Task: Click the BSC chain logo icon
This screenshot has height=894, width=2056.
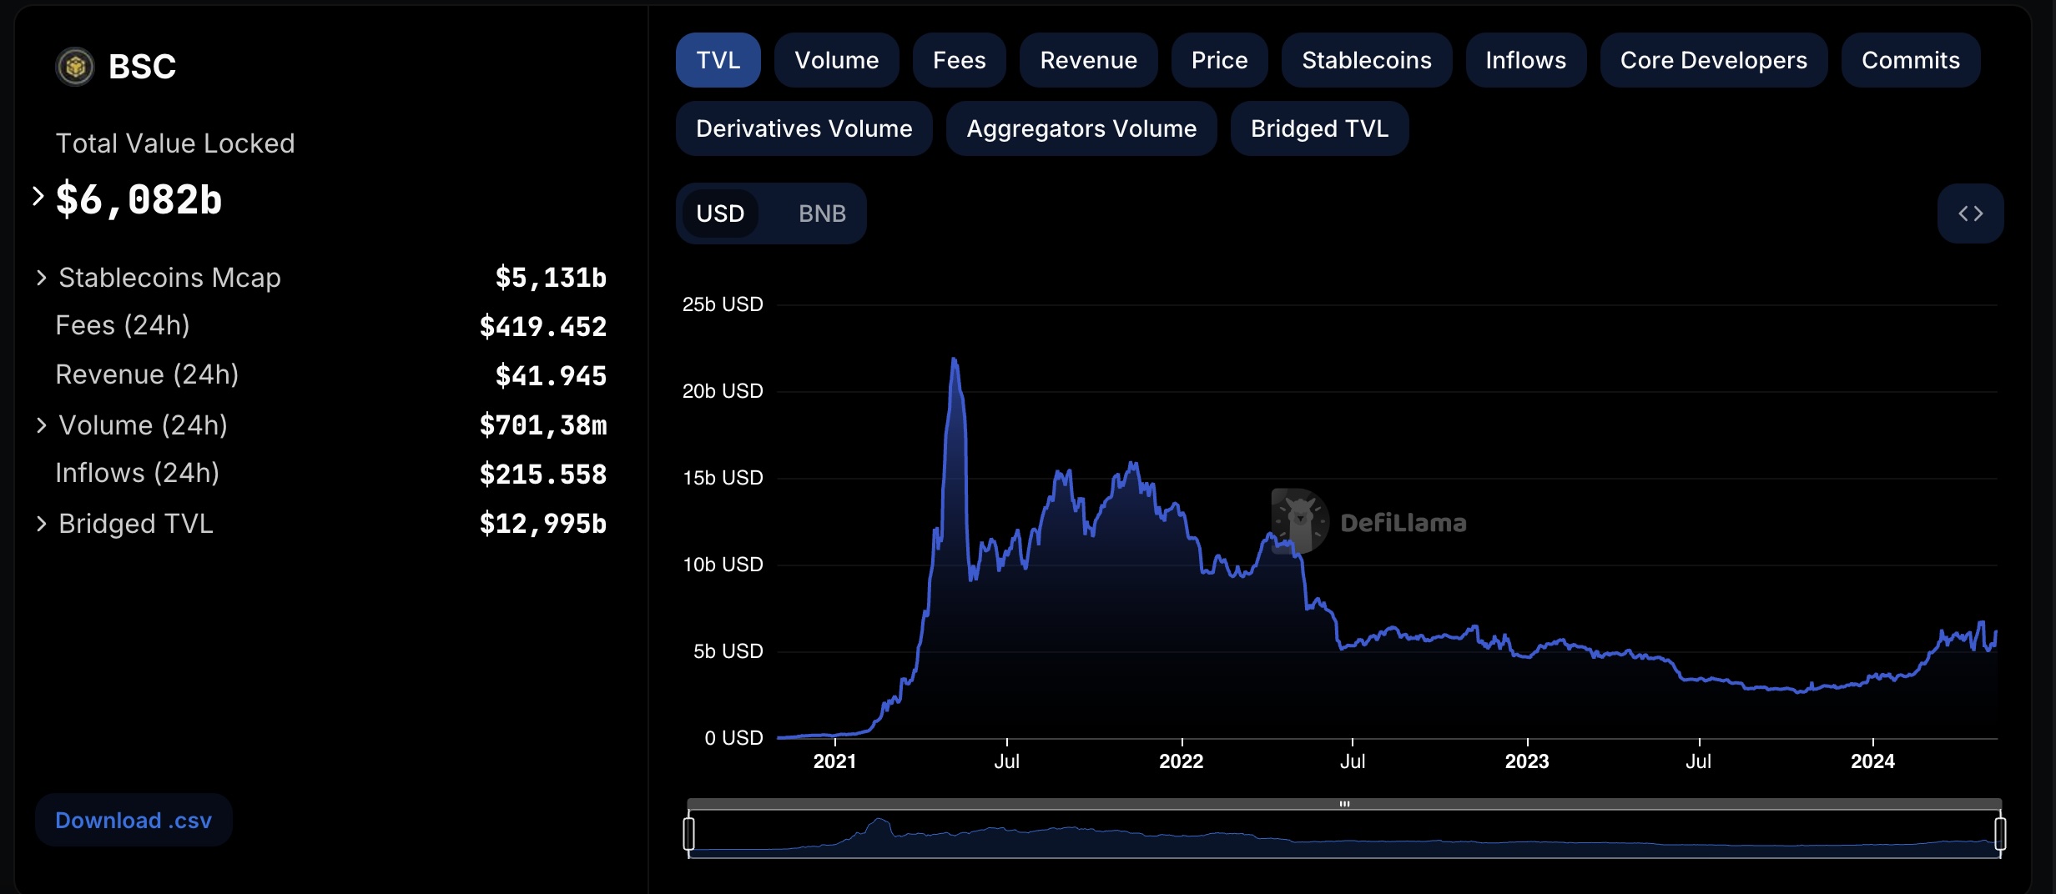Action: tap(75, 67)
